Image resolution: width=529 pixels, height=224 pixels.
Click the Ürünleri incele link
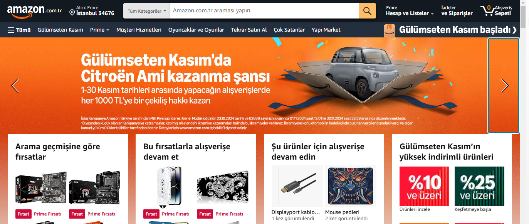415,209
